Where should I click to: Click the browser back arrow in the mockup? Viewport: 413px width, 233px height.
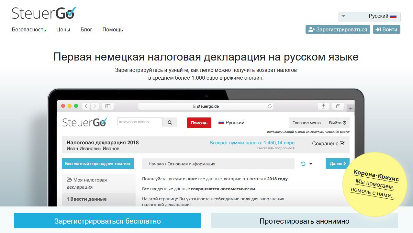[x=86, y=106]
